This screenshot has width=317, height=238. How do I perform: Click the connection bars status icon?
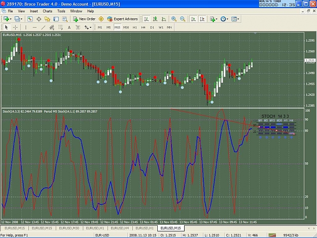click(x=272, y=235)
